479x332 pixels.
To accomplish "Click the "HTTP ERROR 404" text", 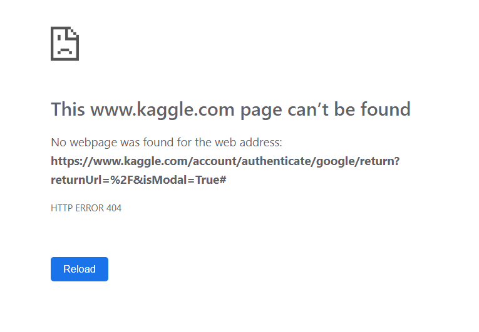I will tap(86, 208).
